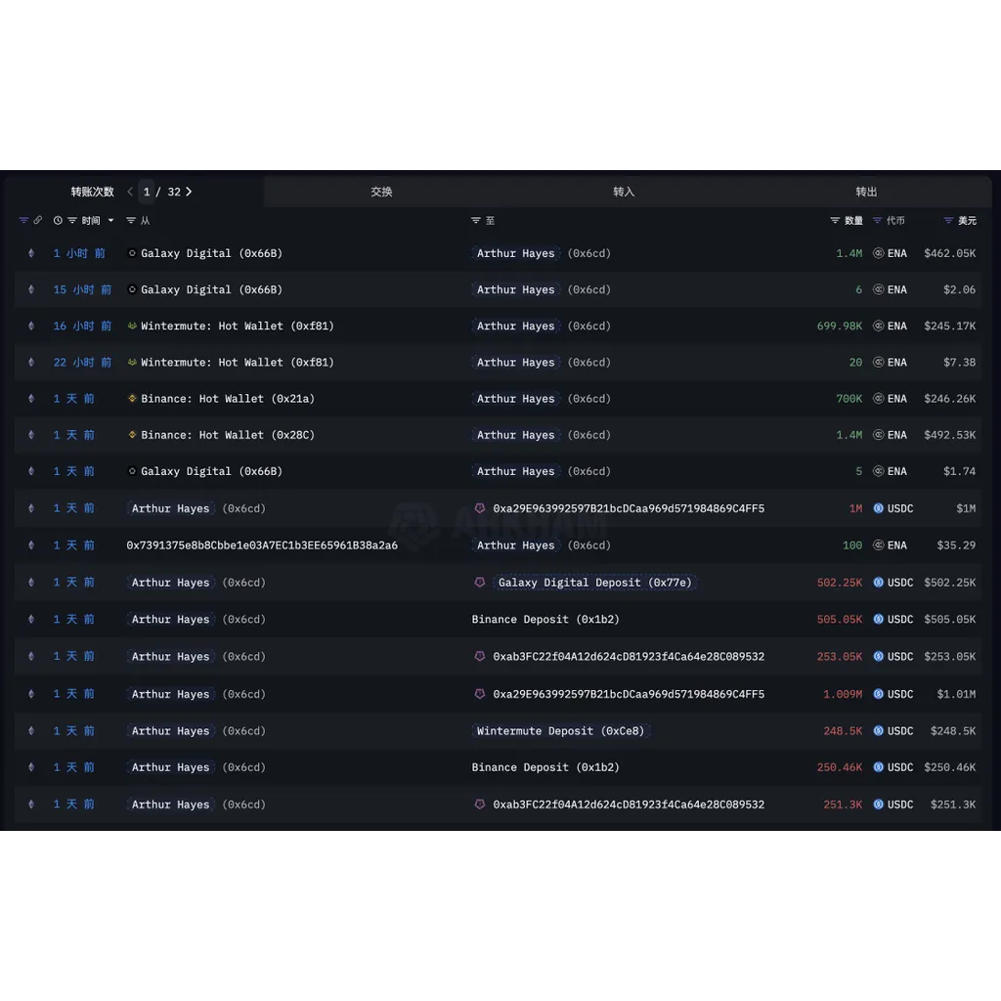1001x1001 pixels.
Task: Open the filter icon beside 至 column
Action: coord(476,220)
